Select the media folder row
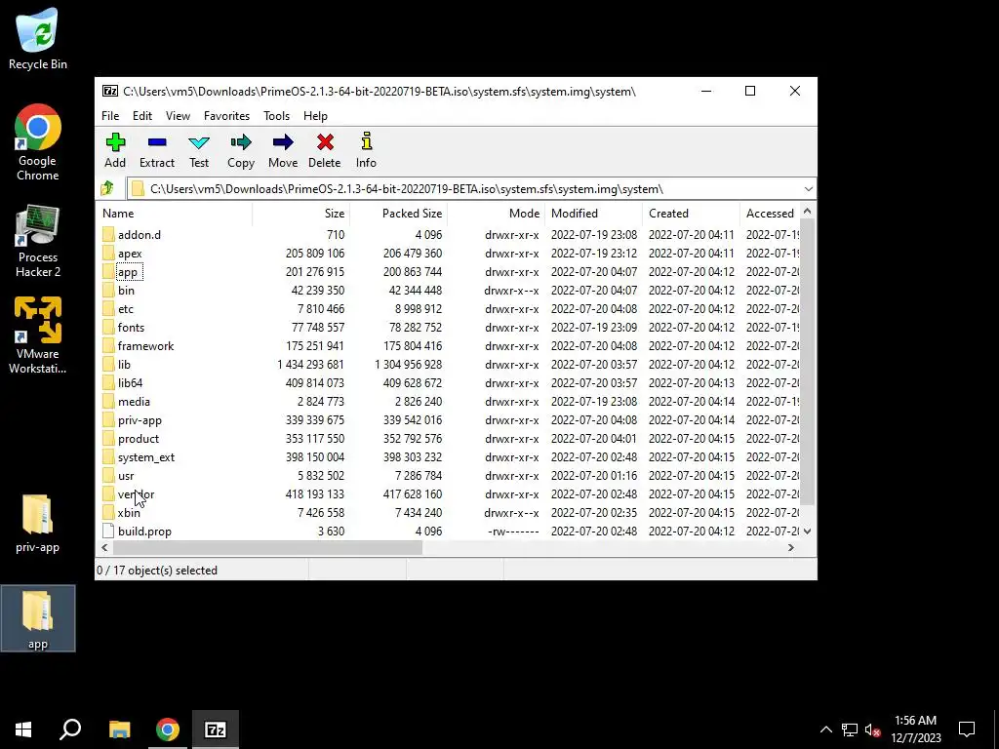This screenshot has height=749, width=999. [449, 402]
